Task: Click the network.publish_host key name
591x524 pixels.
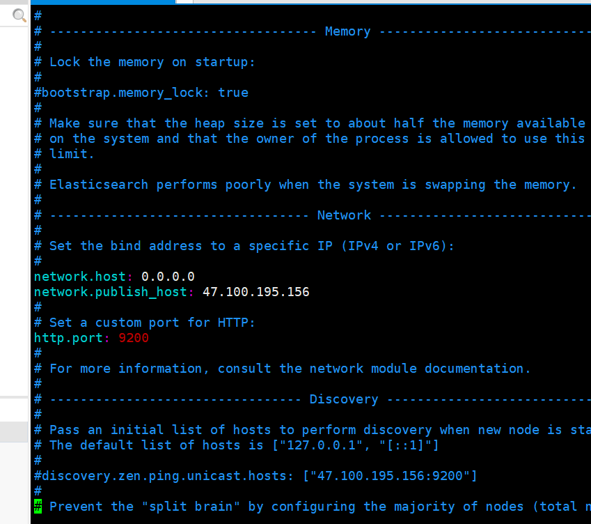Action: (110, 292)
